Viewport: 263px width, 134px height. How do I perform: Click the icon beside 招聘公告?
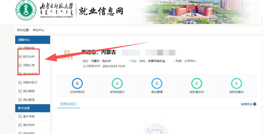coord(20,65)
